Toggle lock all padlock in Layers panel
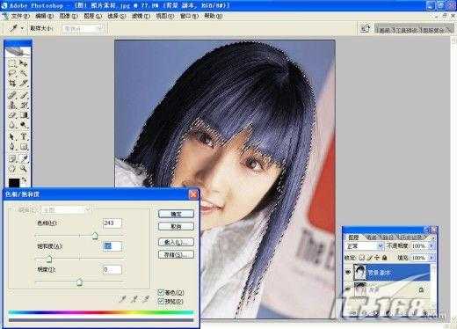The width and height of the screenshot is (457, 329). [x=384, y=258]
